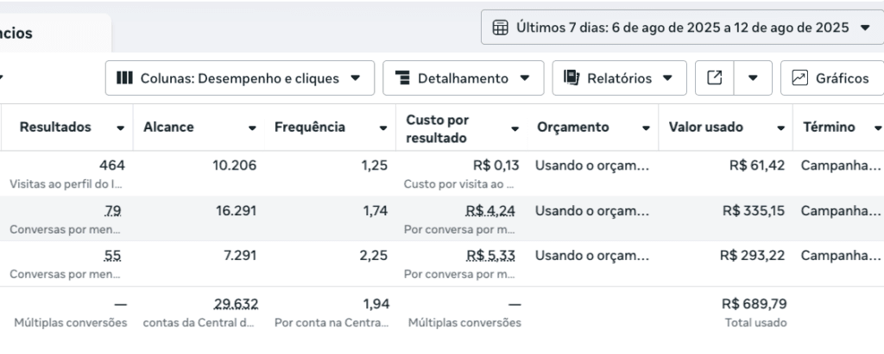Screen dimensions: 884x354
Task: Click the export share icon button
Action: pyautogui.click(x=714, y=78)
